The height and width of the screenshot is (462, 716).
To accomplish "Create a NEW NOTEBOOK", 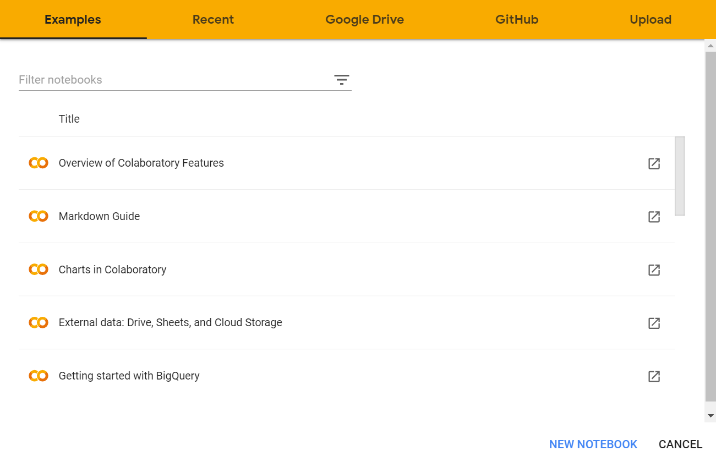I will [593, 444].
